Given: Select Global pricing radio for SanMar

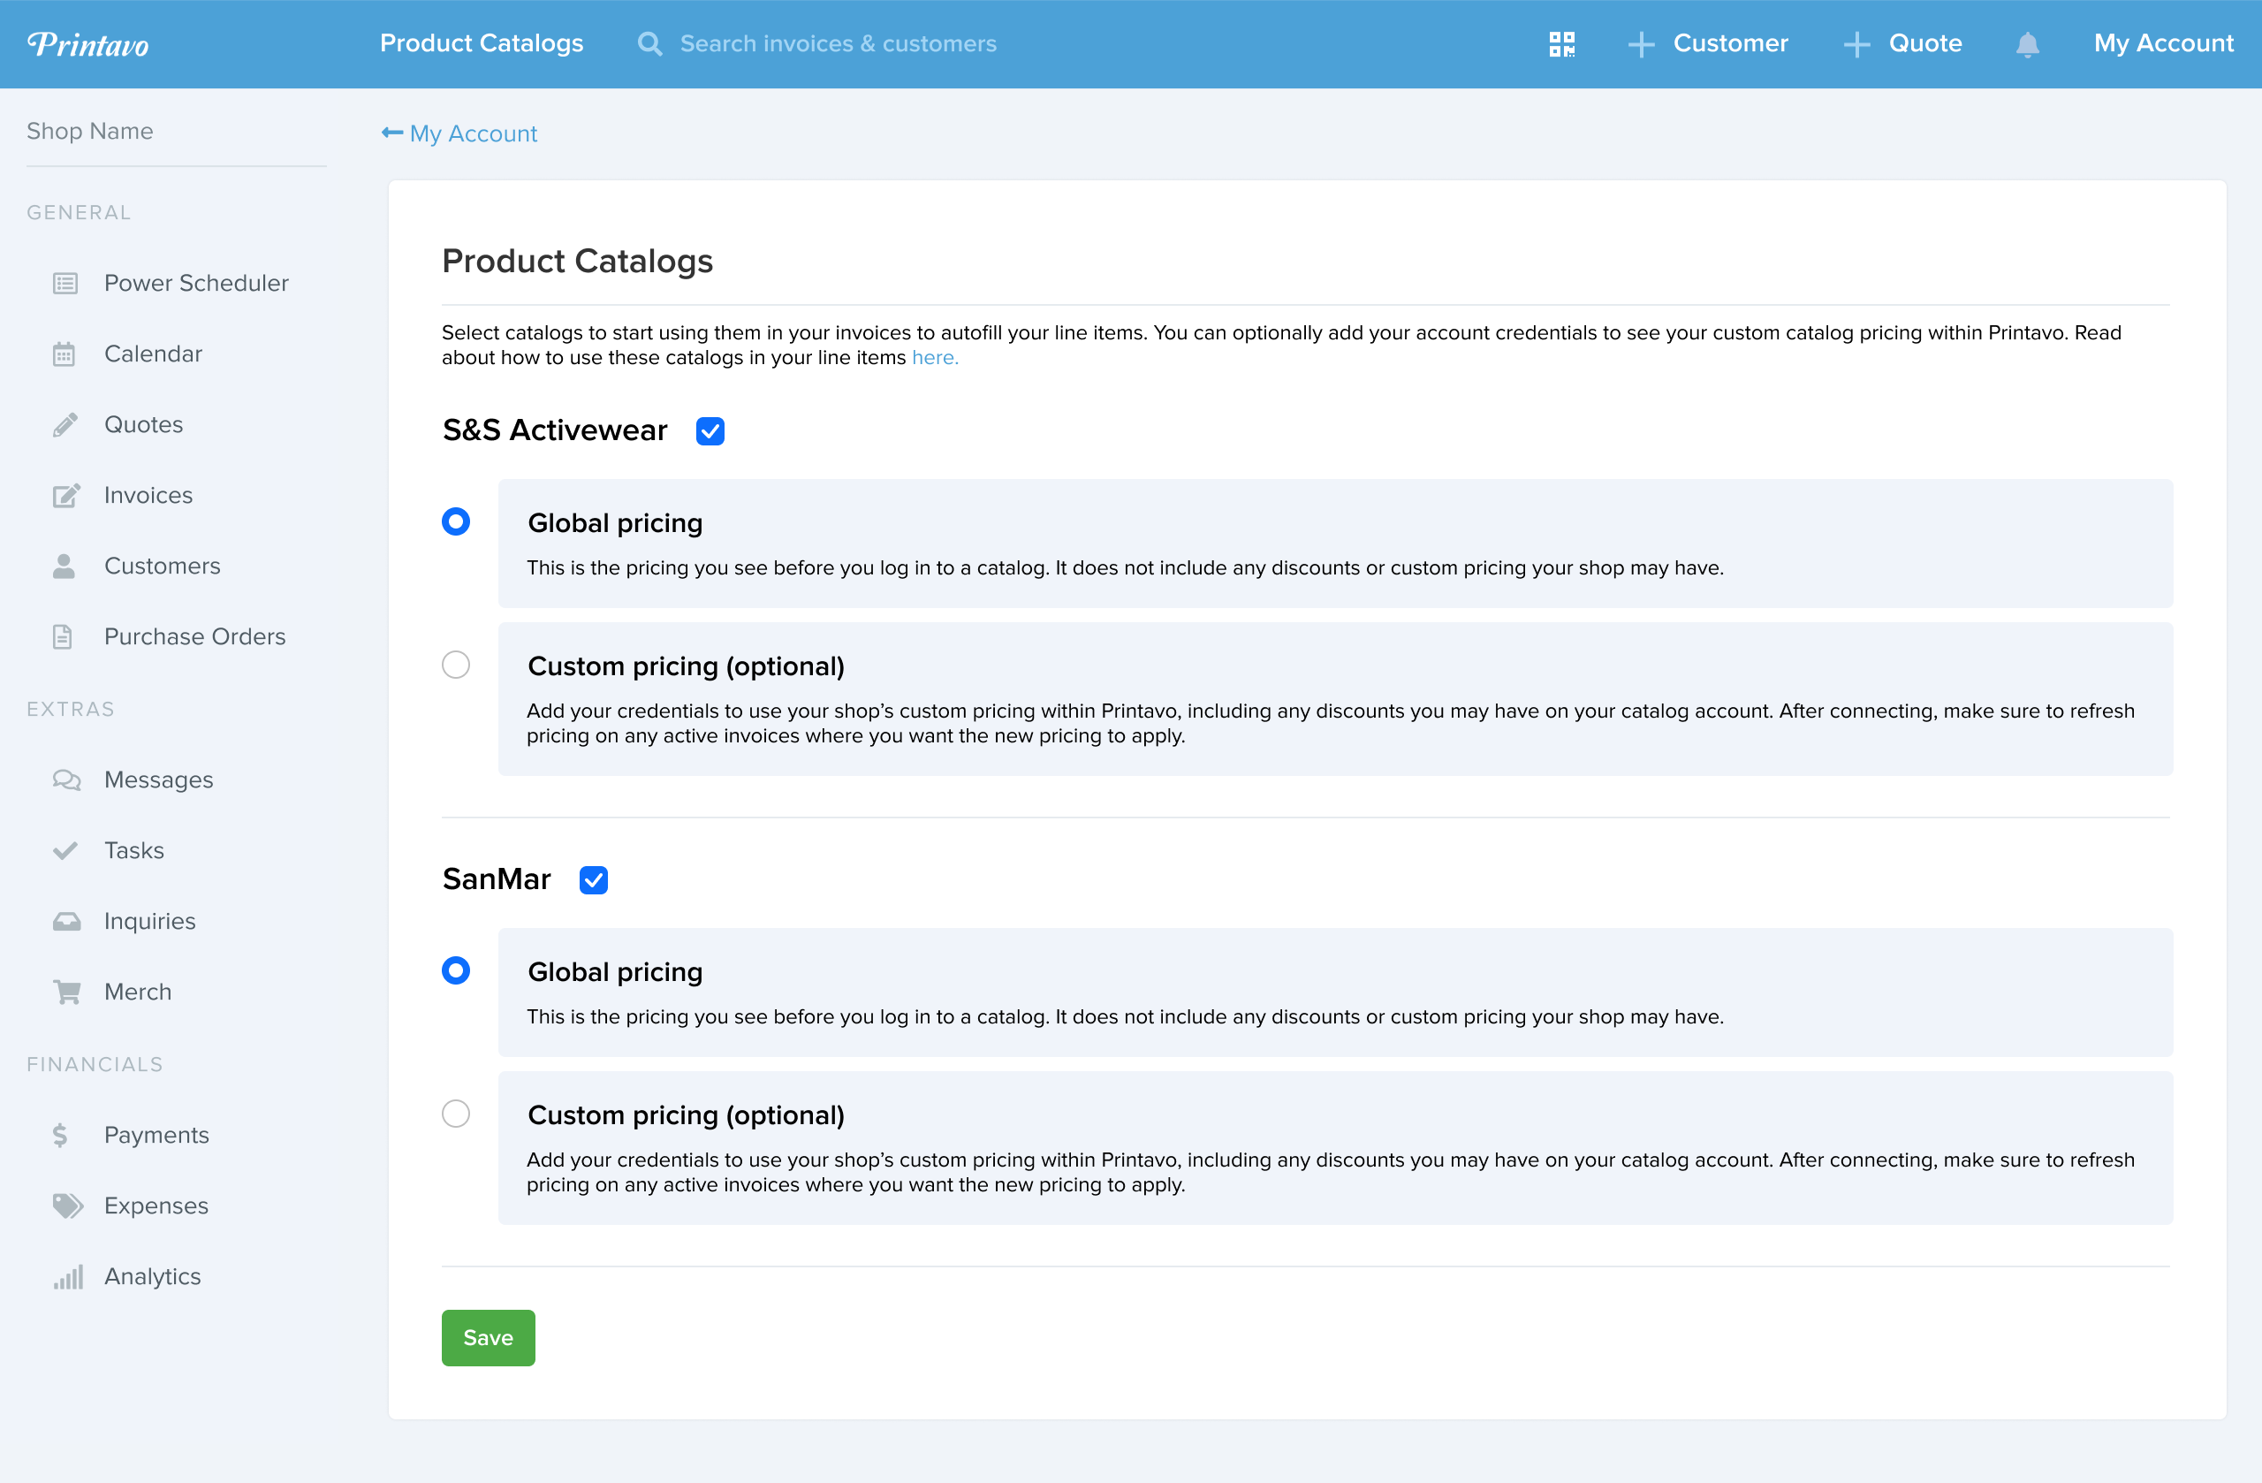Looking at the screenshot, I should (x=456, y=970).
